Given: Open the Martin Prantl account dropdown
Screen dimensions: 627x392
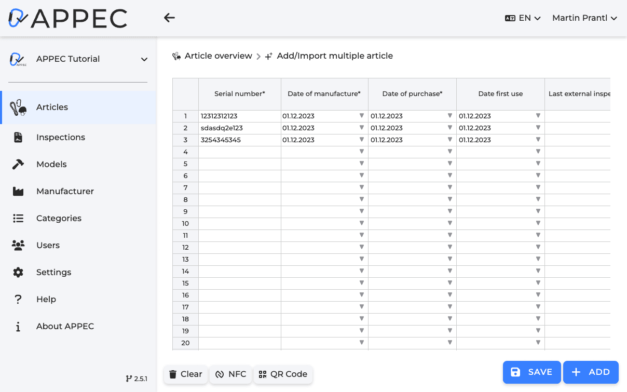Looking at the screenshot, I should click(584, 17).
